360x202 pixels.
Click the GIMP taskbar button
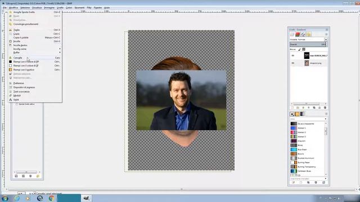point(86,198)
